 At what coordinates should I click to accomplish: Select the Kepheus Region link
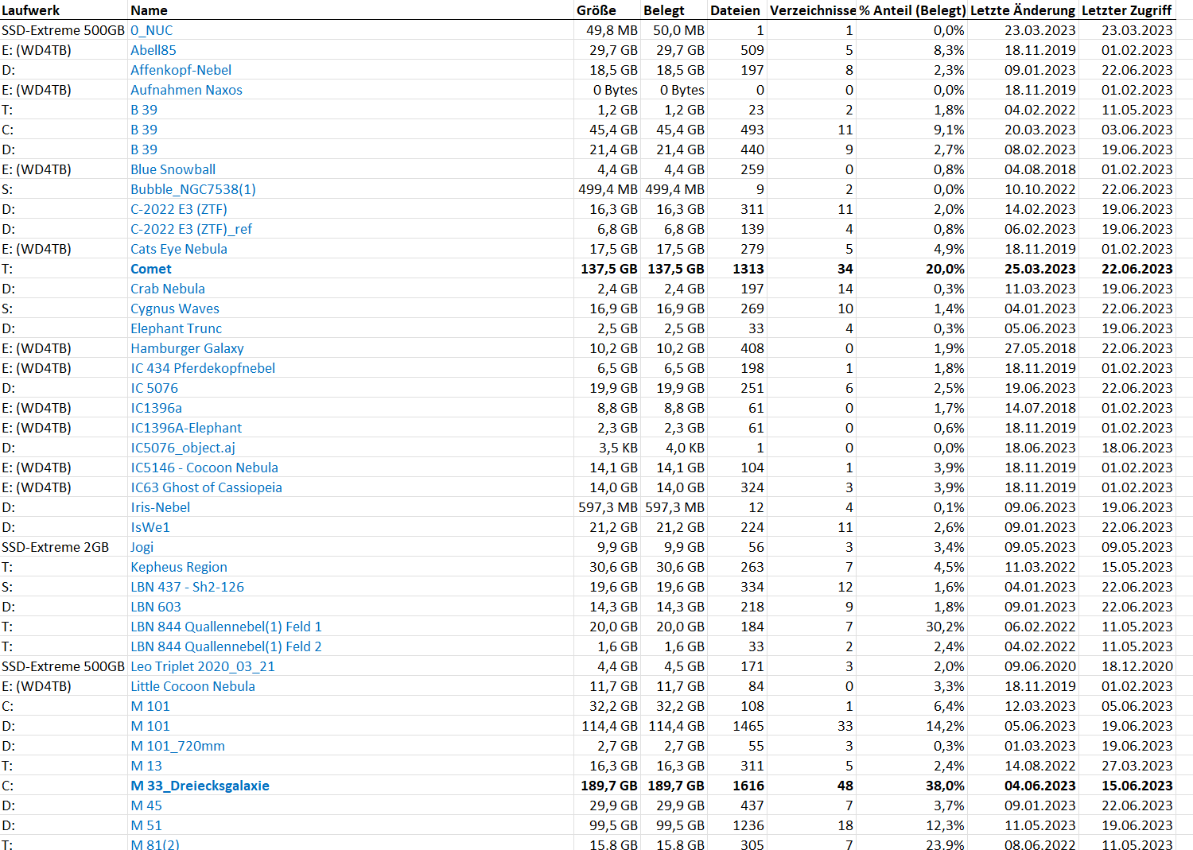click(179, 567)
